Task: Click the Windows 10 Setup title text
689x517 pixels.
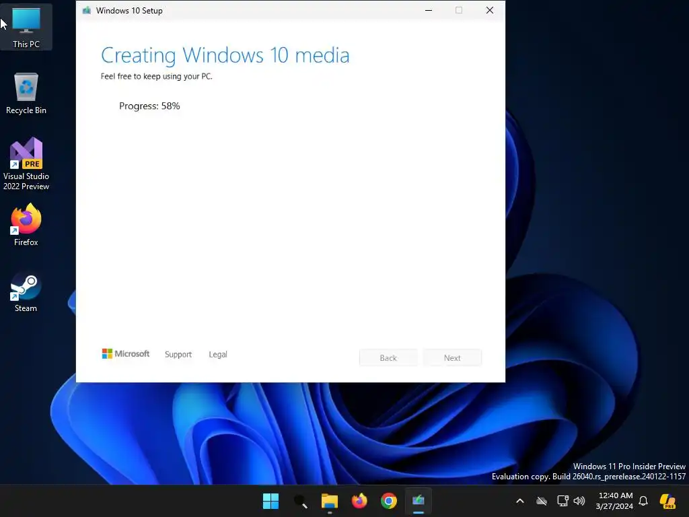Action: tap(129, 11)
